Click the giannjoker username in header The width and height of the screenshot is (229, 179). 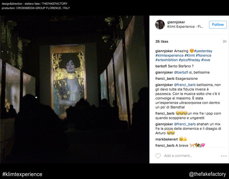(x=176, y=22)
